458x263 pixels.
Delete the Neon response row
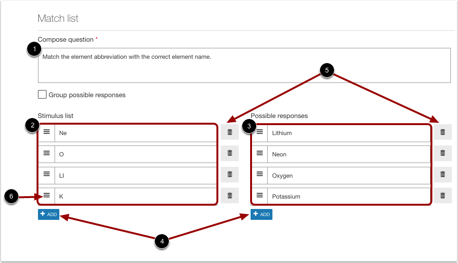coord(442,153)
